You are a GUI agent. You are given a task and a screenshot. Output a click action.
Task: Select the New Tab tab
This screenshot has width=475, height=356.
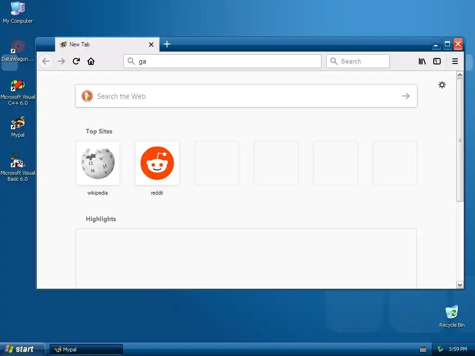tap(107, 44)
